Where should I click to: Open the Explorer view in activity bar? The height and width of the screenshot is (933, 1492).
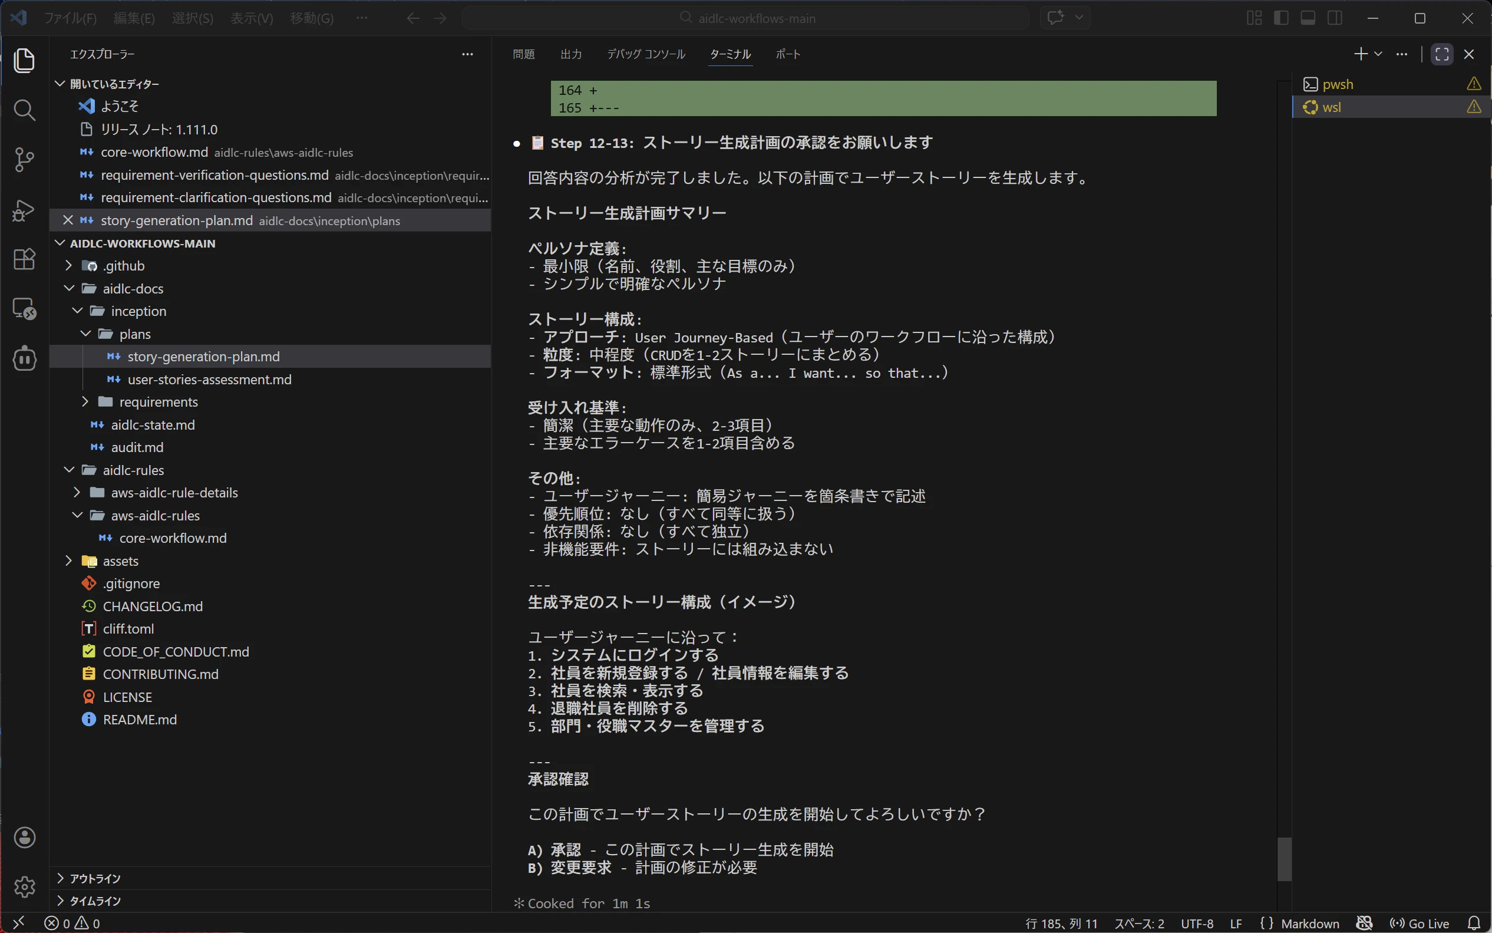click(x=24, y=61)
